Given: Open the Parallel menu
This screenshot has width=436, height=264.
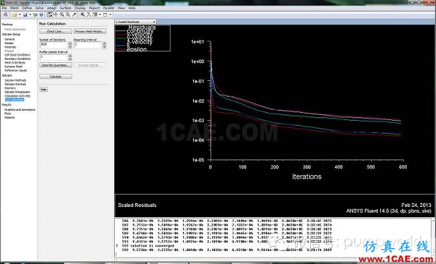Looking at the screenshot, I should pyautogui.click(x=108, y=8).
